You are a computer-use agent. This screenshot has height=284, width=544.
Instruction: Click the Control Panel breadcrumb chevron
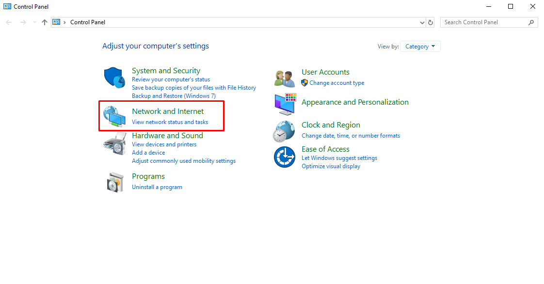[x=65, y=22]
